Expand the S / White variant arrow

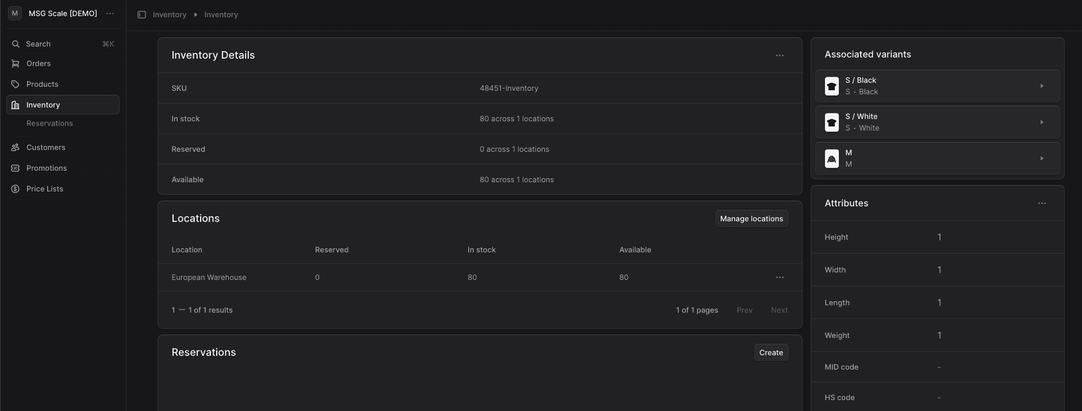point(1042,122)
